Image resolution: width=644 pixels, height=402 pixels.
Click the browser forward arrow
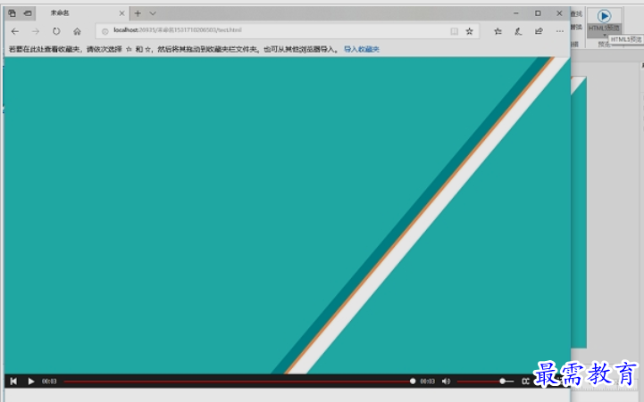(36, 31)
